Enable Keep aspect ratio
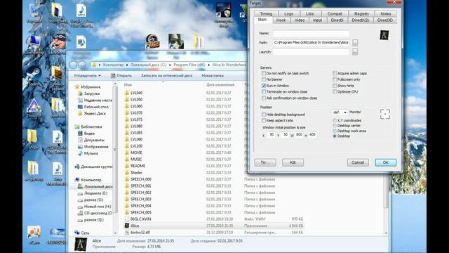449x253 pixels. coord(264,121)
